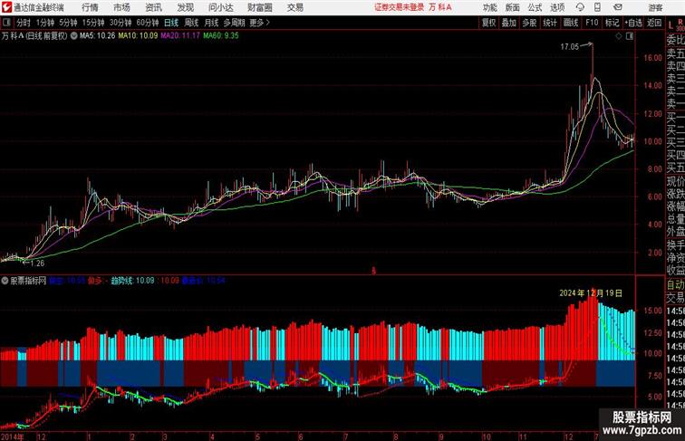
Task: Open the 选项 menu
Action: pos(557,7)
